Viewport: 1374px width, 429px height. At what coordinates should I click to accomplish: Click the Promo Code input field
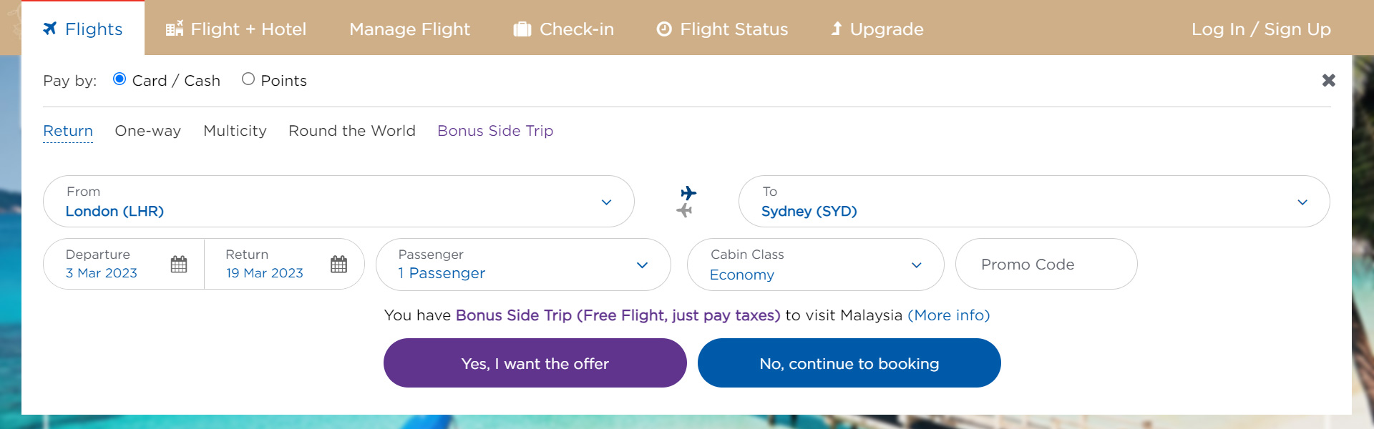(1046, 264)
